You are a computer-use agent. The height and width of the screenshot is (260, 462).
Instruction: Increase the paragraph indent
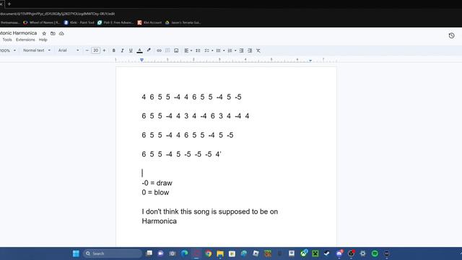pyautogui.click(x=250, y=51)
